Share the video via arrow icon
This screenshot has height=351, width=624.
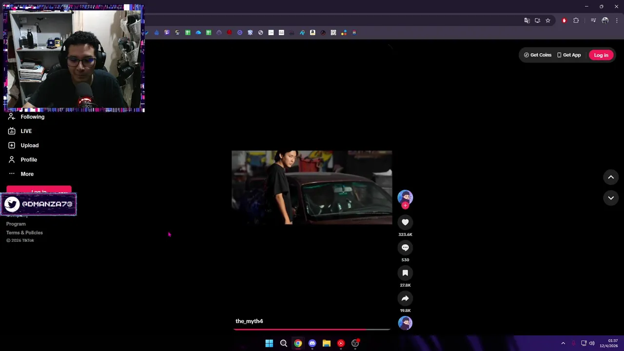pyautogui.click(x=405, y=298)
